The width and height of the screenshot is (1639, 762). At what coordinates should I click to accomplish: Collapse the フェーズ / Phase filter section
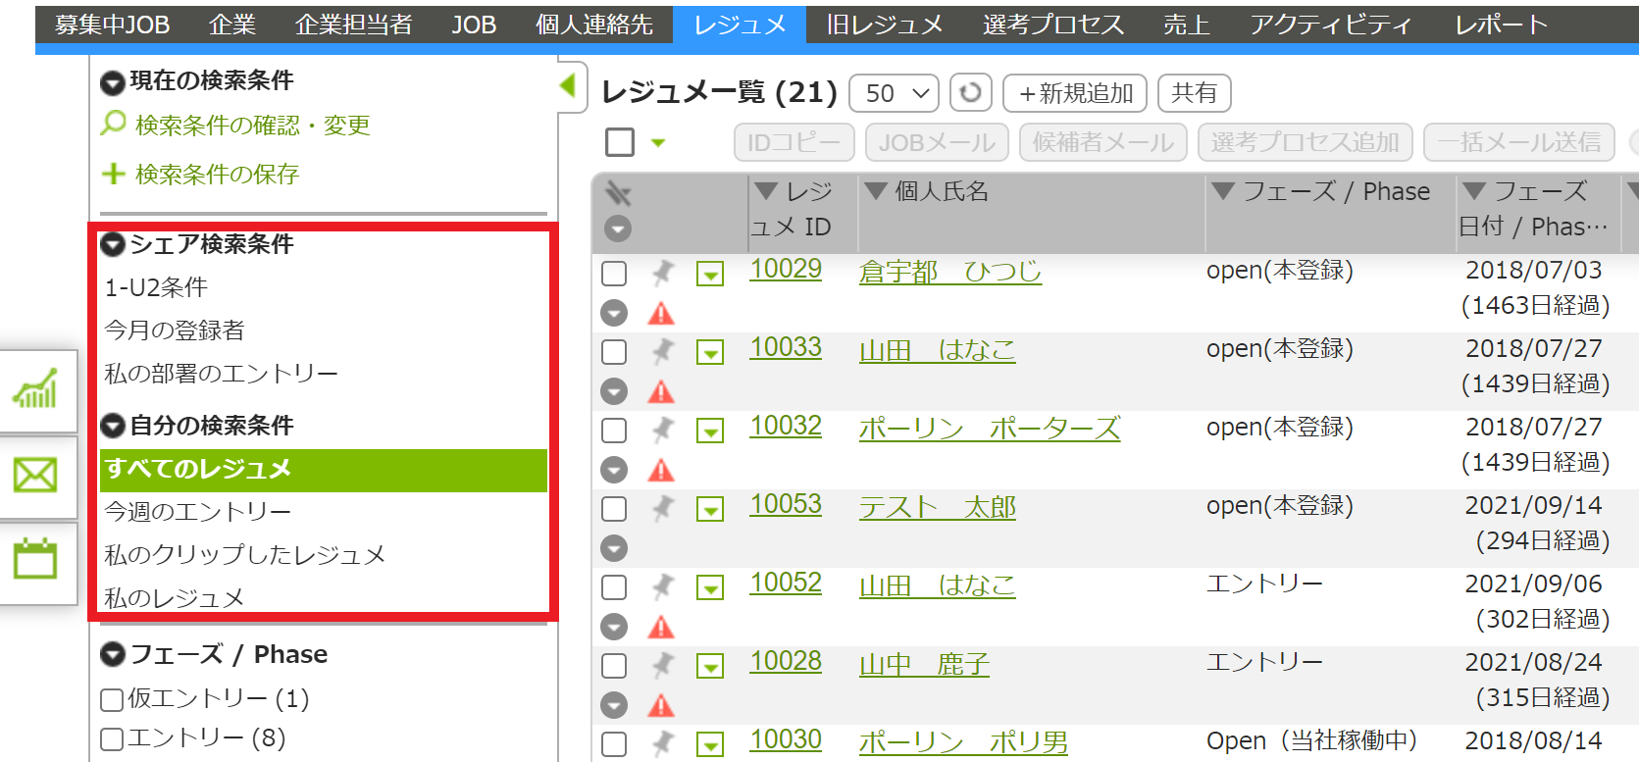(x=113, y=654)
